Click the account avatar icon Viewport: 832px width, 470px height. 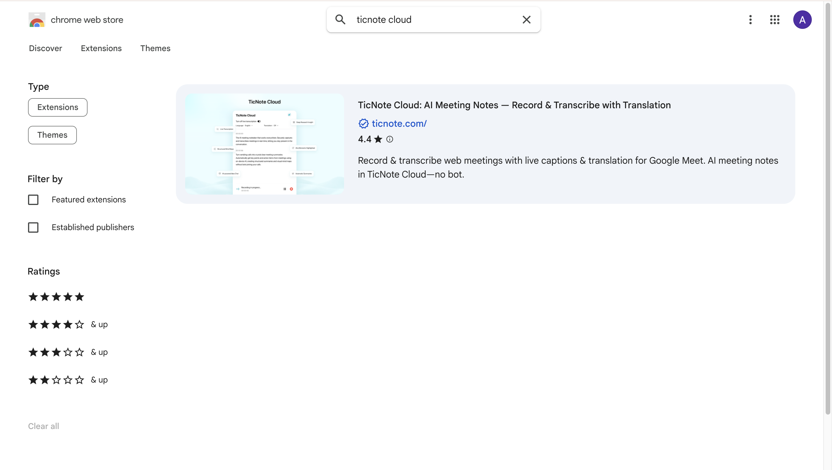802,20
